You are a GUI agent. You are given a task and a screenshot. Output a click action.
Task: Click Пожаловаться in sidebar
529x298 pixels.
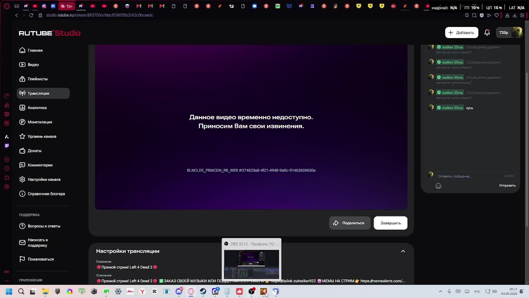(43, 259)
